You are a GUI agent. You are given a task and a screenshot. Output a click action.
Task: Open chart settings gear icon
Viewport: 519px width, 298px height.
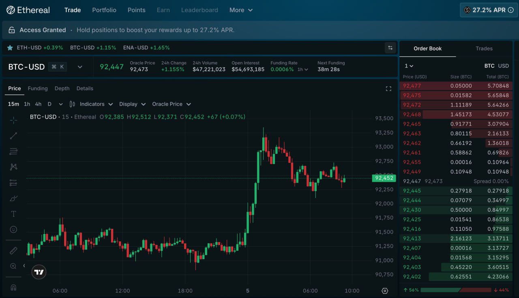click(x=385, y=291)
